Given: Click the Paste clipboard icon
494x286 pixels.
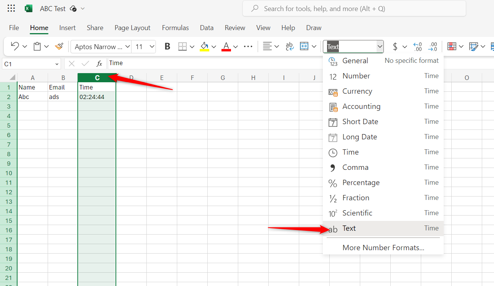Looking at the screenshot, I should point(37,46).
